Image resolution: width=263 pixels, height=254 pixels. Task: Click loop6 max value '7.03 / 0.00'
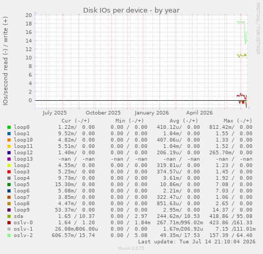234,191
